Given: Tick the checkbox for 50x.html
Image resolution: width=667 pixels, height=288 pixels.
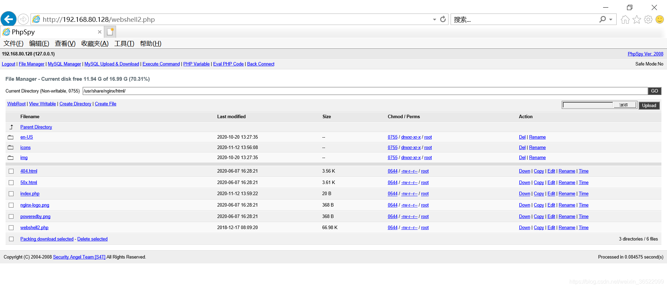Looking at the screenshot, I should pyautogui.click(x=11, y=183).
